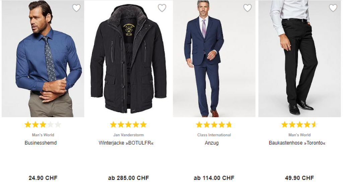Toggle wishlist heart on navy Anzug
This screenshot has width=343, height=187.
point(247,8)
